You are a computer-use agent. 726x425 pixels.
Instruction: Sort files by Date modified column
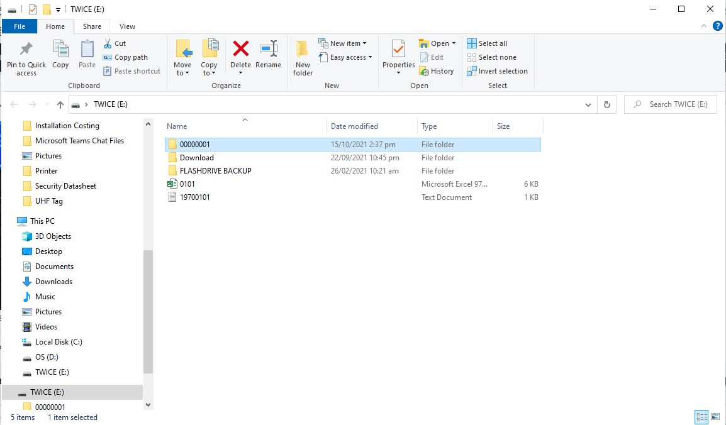click(x=372, y=126)
